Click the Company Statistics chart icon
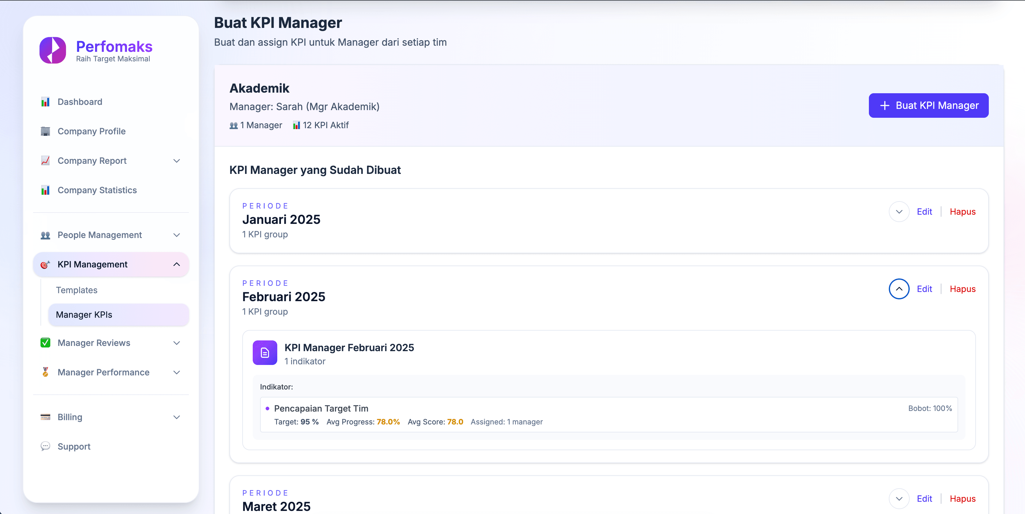 (45, 190)
